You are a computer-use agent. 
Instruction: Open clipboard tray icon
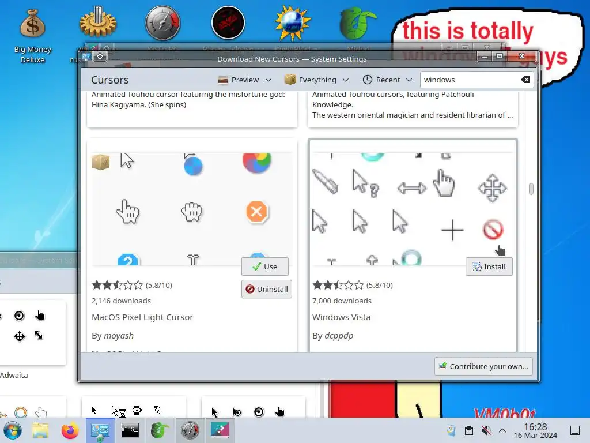click(x=469, y=430)
